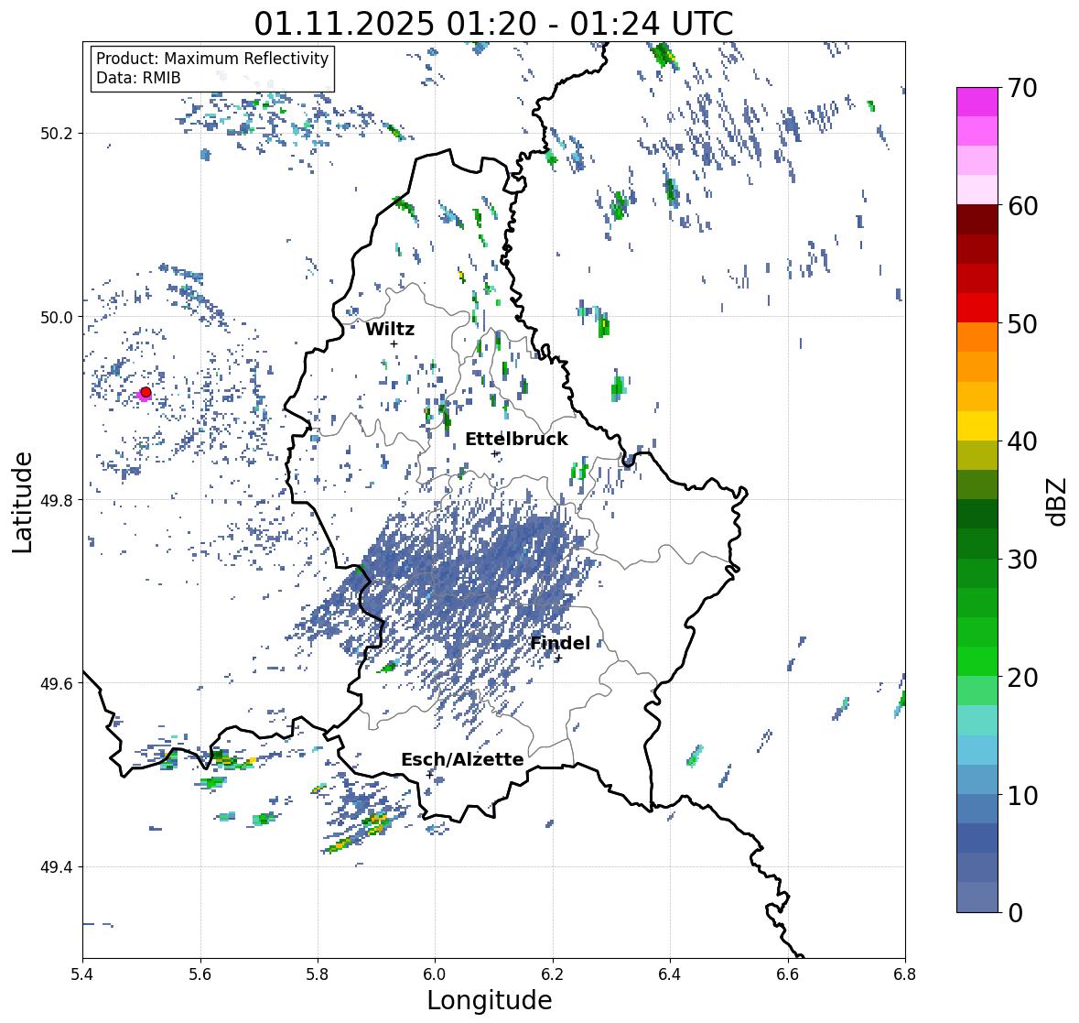The height and width of the screenshot is (1023, 1079).
Task: Click the Wiltz cross marker
Action: tap(394, 343)
